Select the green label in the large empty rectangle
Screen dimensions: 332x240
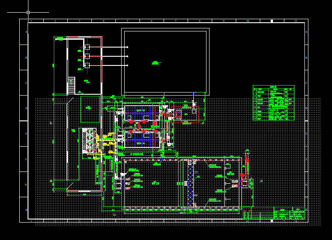(x=156, y=63)
